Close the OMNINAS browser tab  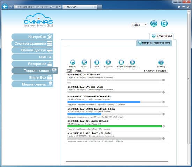tap(95, 7)
